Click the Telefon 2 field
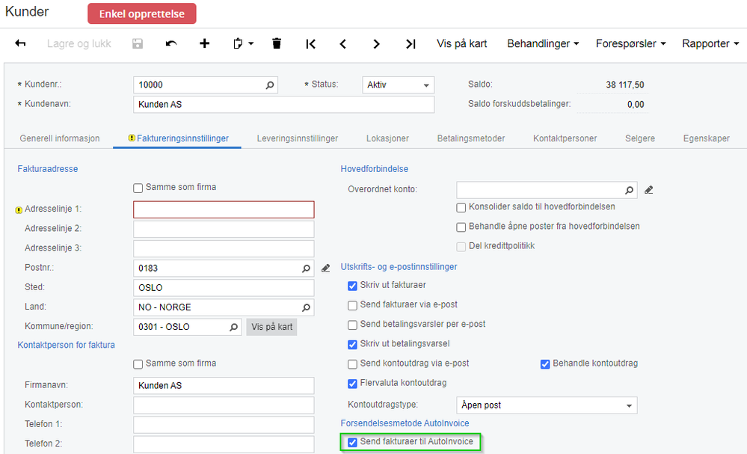 [224, 444]
